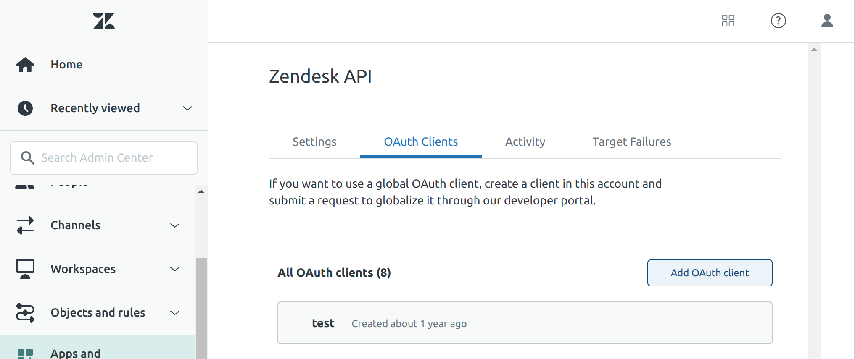
Task: Open the help question mark icon
Action: 778,21
